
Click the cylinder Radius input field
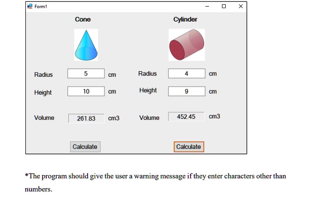pos(186,74)
